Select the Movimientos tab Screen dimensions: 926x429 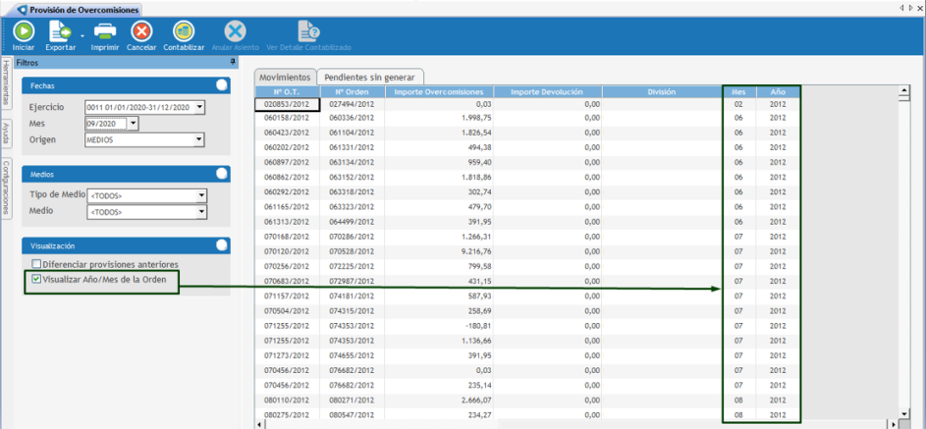pos(283,77)
